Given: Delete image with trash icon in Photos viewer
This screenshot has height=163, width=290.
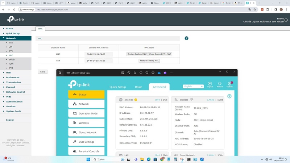Looking at the screenshot, I should coord(135,73).
